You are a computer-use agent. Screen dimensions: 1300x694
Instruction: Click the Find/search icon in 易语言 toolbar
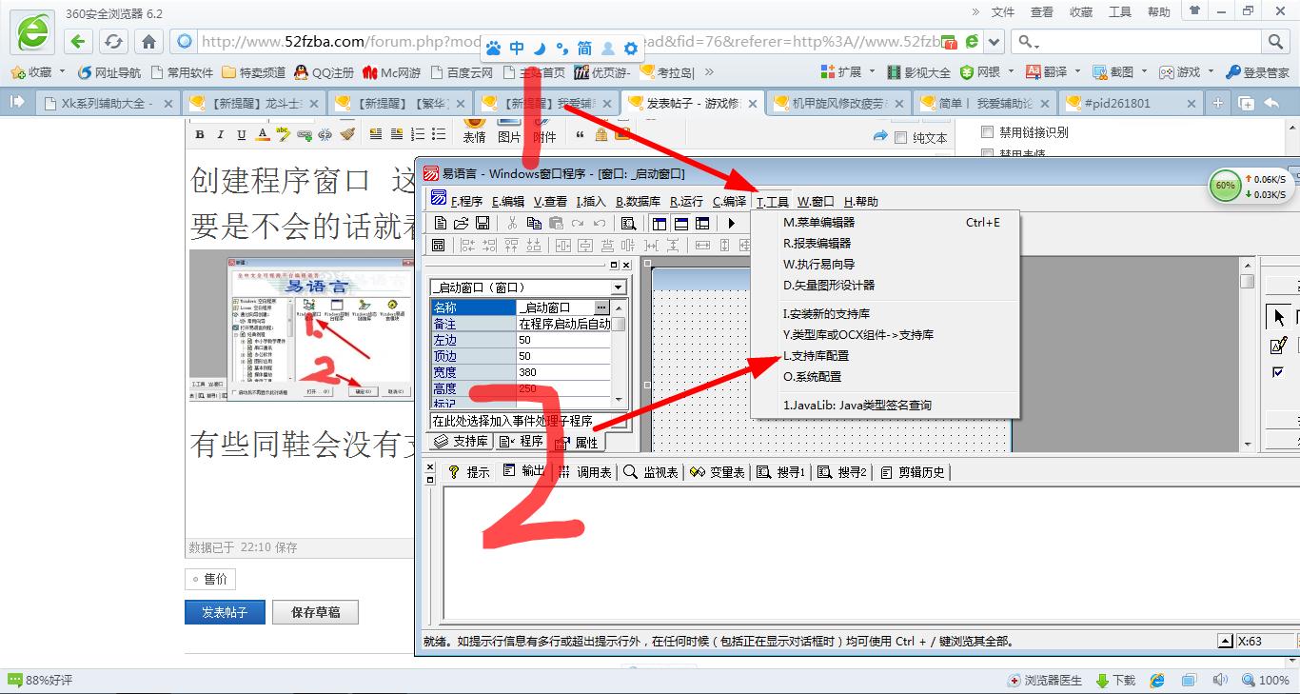(x=628, y=224)
